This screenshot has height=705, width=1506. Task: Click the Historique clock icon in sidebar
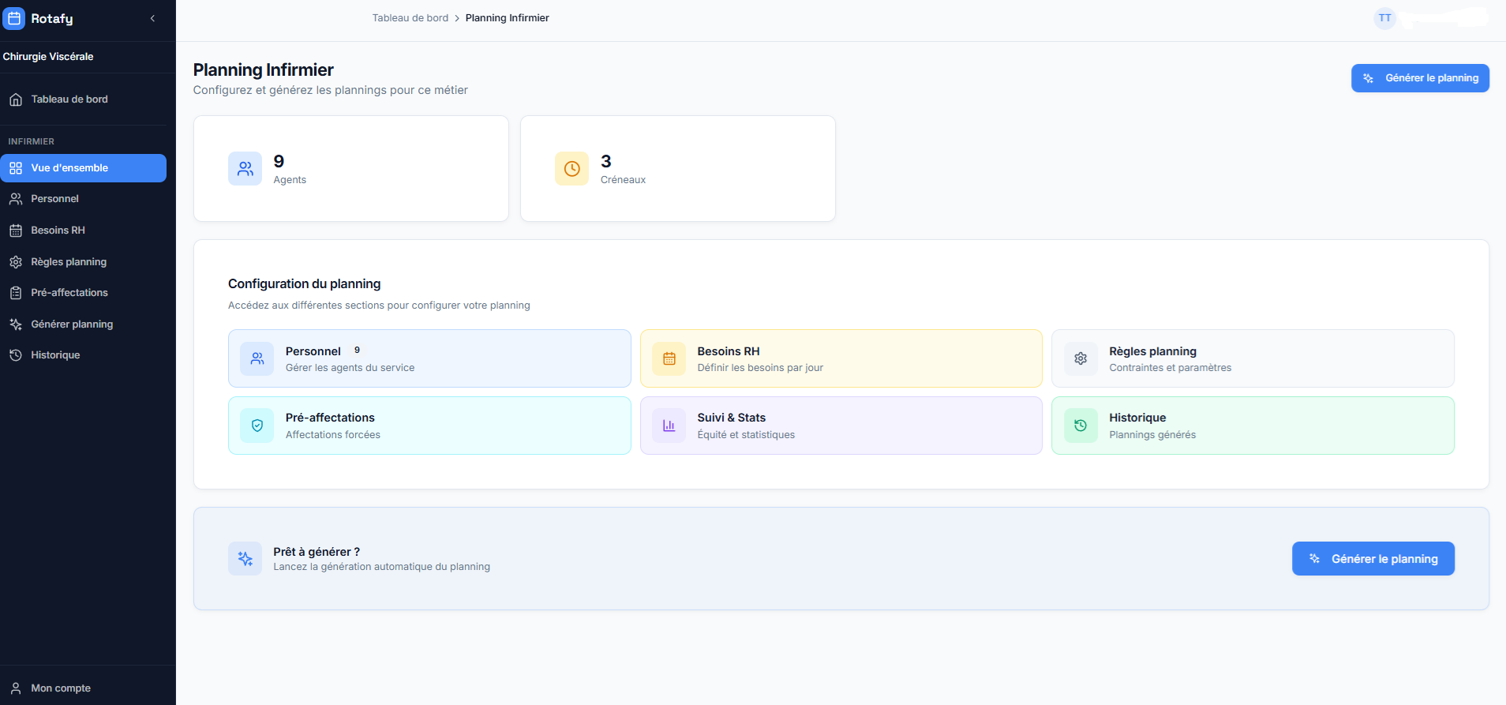[16, 355]
